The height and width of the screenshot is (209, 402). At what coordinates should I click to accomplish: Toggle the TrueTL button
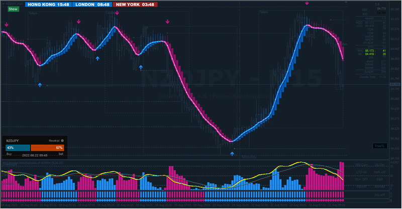coord(379,146)
